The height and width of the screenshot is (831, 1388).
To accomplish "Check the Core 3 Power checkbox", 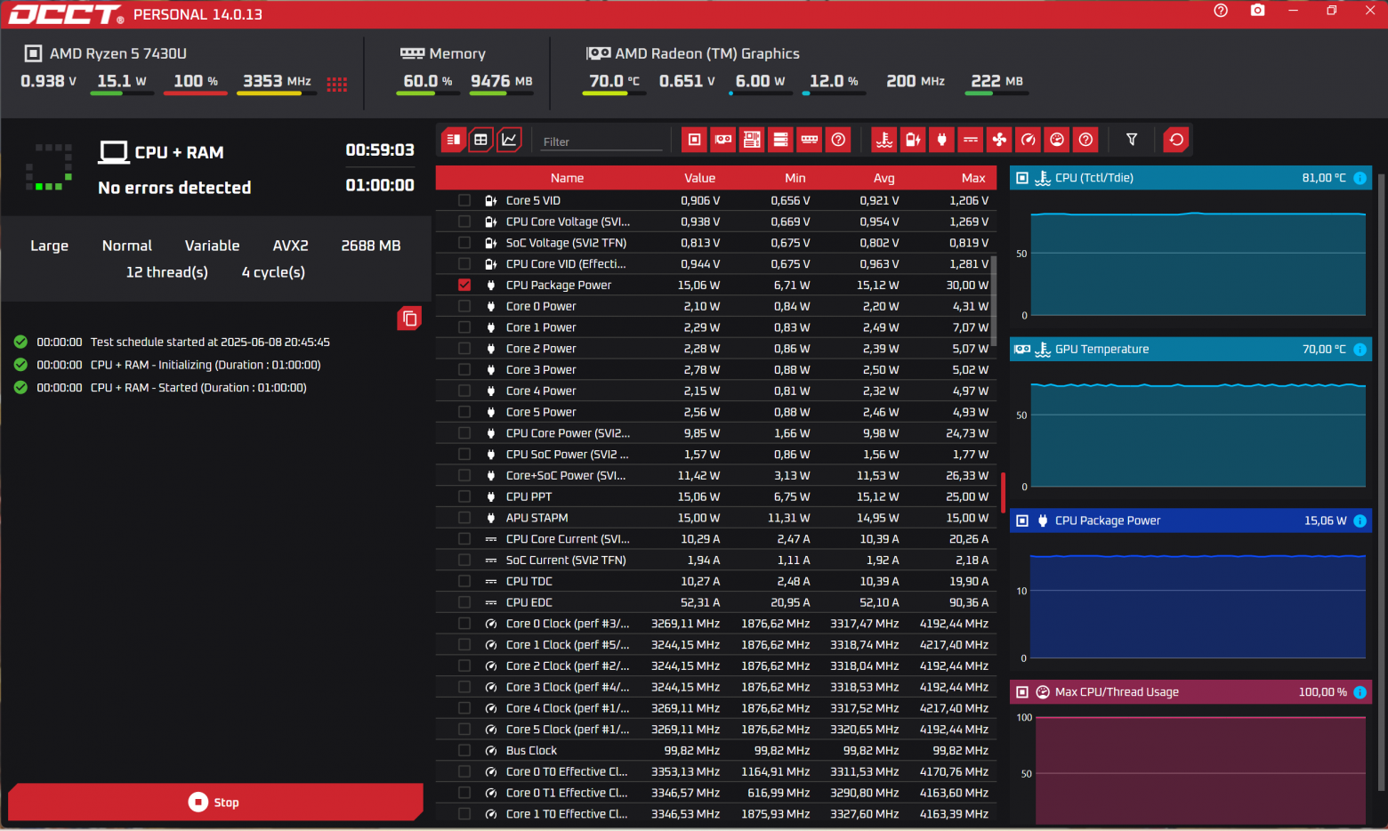I will coord(464,369).
